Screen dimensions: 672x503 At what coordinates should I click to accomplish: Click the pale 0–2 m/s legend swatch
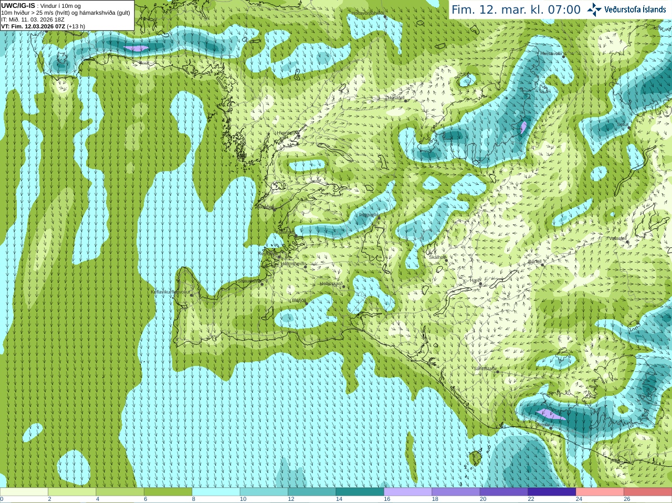click(x=24, y=492)
